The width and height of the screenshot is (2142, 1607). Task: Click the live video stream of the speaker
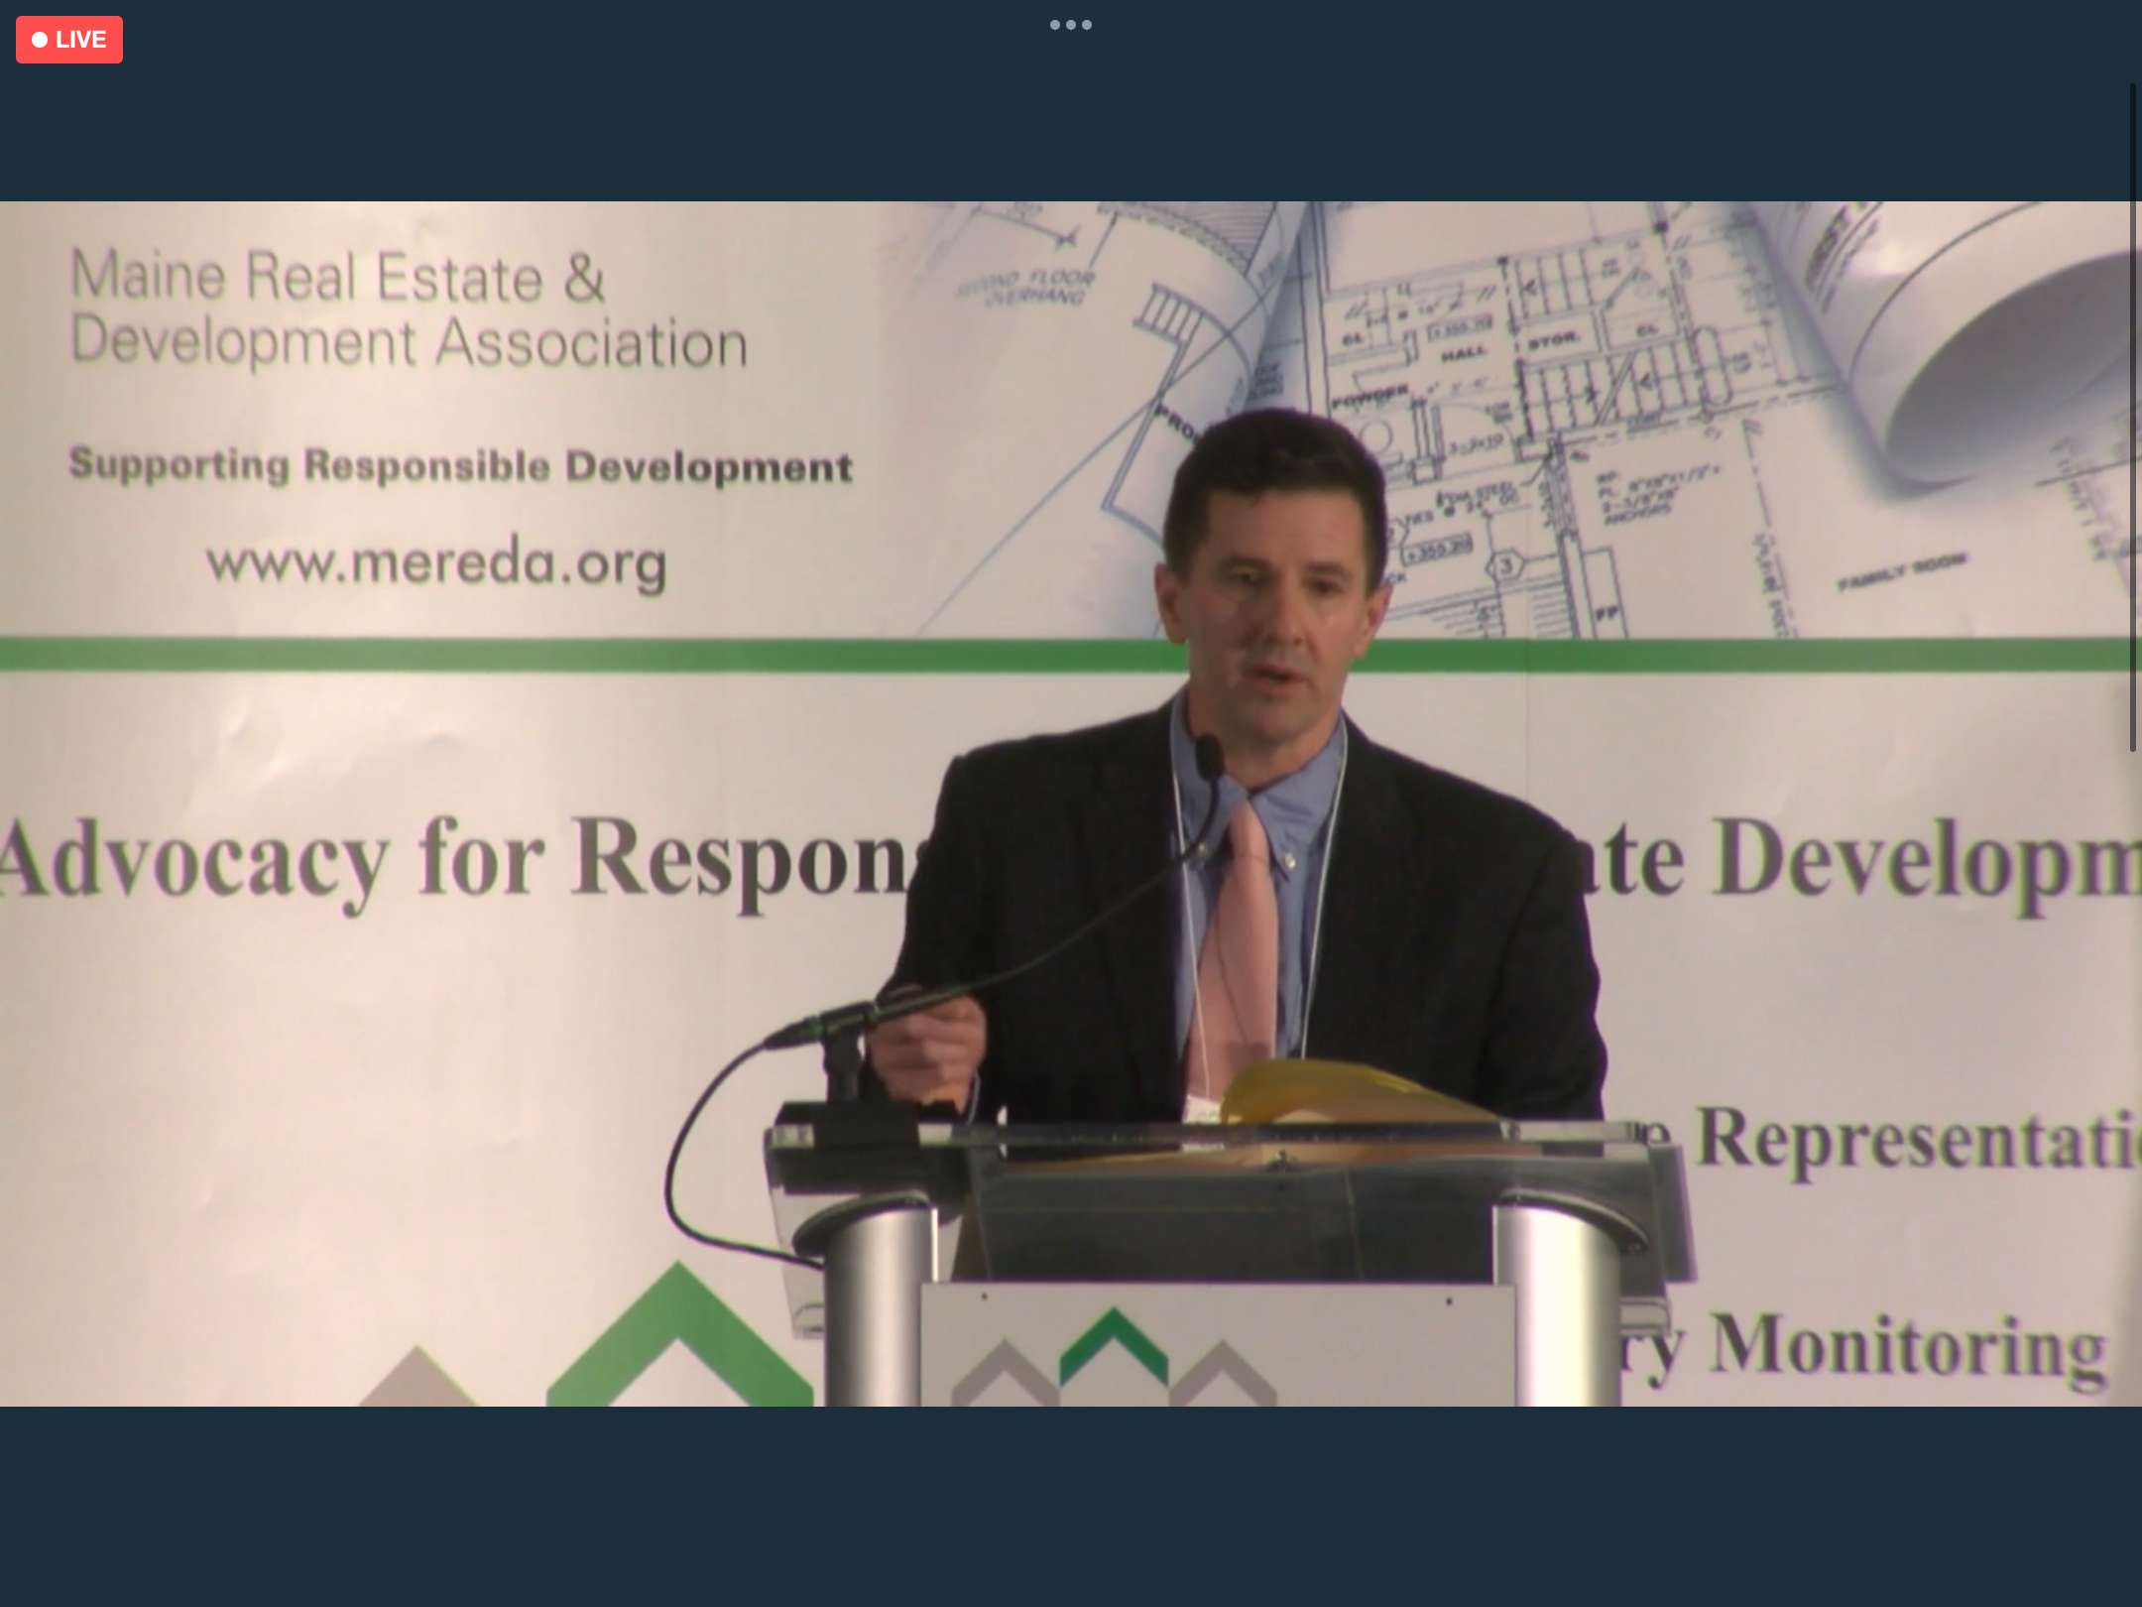[x=1071, y=803]
